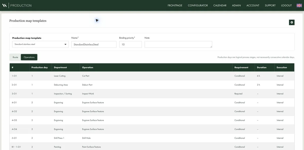Image resolution: width=304 pixels, height=150 pixels.
Task: Select row B1 · 1-O1 identifier
Action: point(16,147)
